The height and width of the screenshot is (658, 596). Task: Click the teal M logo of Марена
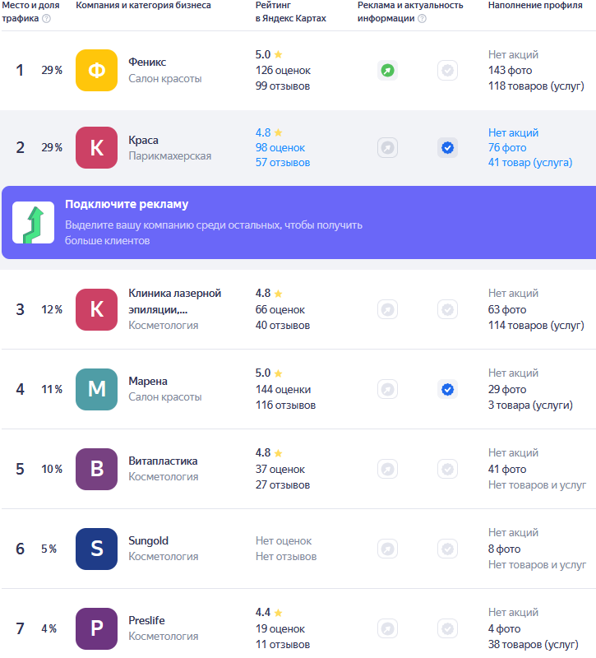point(97,389)
